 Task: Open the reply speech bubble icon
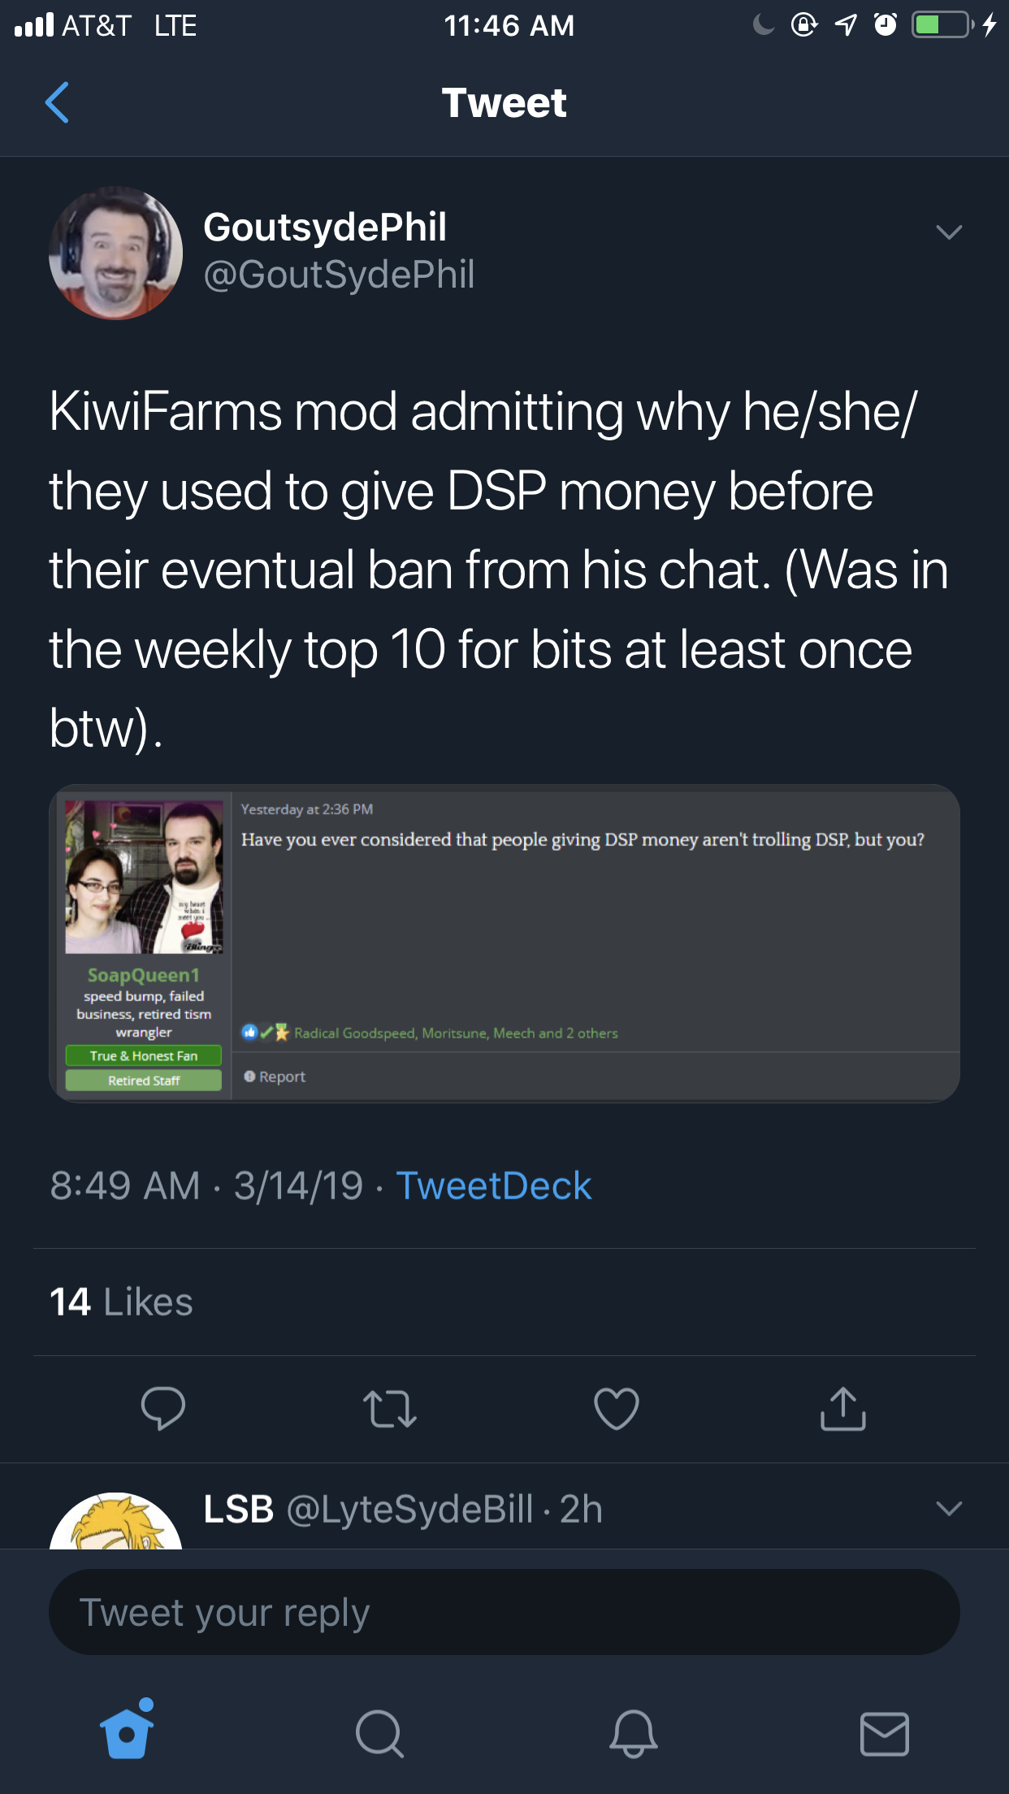click(163, 1408)
